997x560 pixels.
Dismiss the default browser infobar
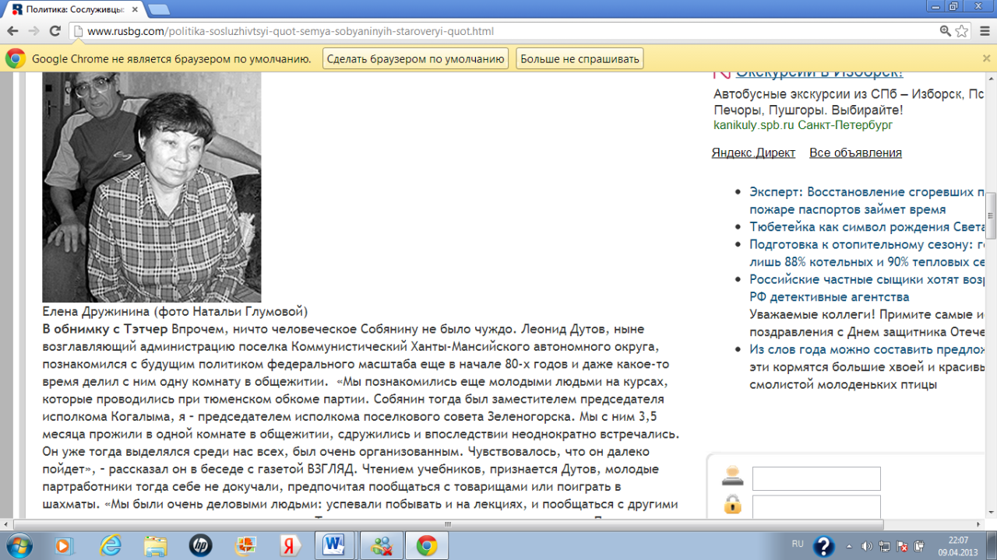tap(986, 58)
